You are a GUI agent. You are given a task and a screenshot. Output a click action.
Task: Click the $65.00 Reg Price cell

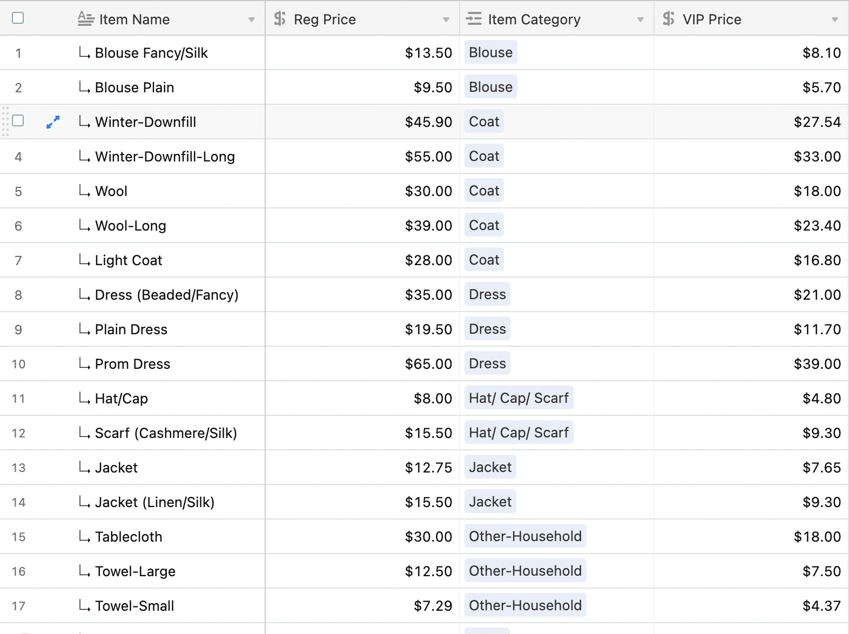point(362,364)
